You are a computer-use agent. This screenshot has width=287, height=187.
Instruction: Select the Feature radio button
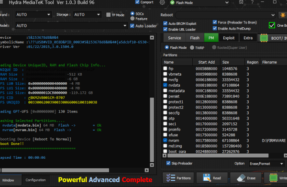[132, 19]
